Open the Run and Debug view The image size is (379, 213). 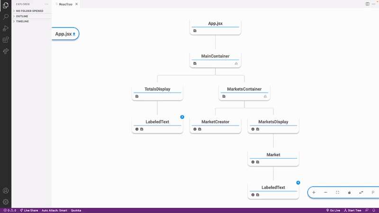click(x=6, y=28)
